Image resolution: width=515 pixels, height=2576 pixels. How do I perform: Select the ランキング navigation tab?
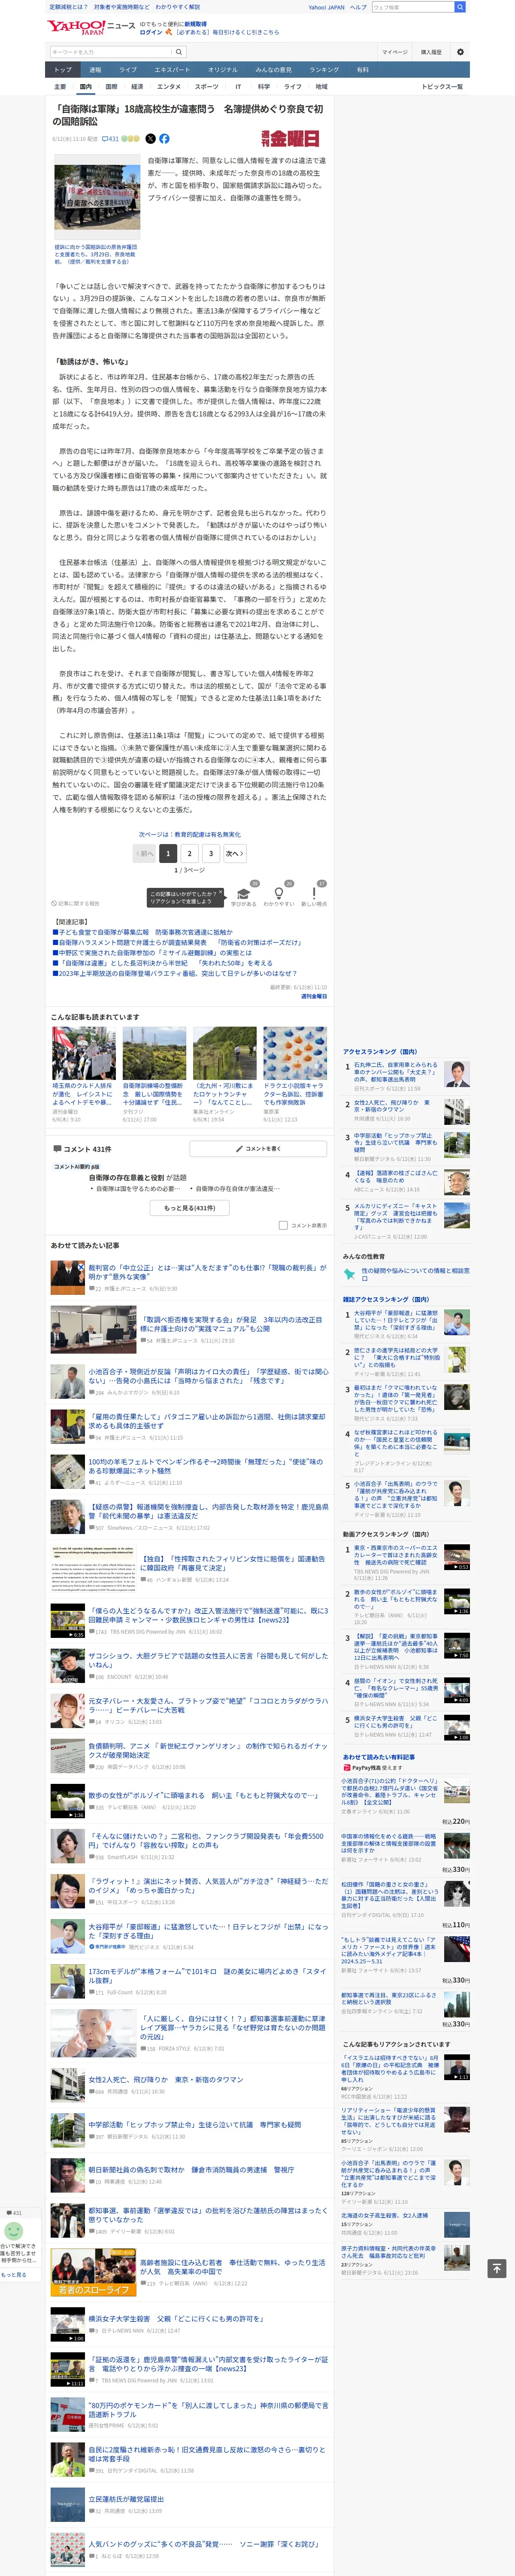coord(324,70)
